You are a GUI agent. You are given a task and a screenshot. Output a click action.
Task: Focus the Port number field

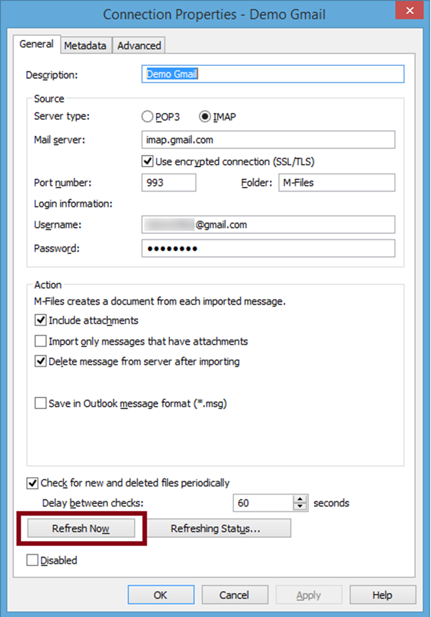[168, 183]
